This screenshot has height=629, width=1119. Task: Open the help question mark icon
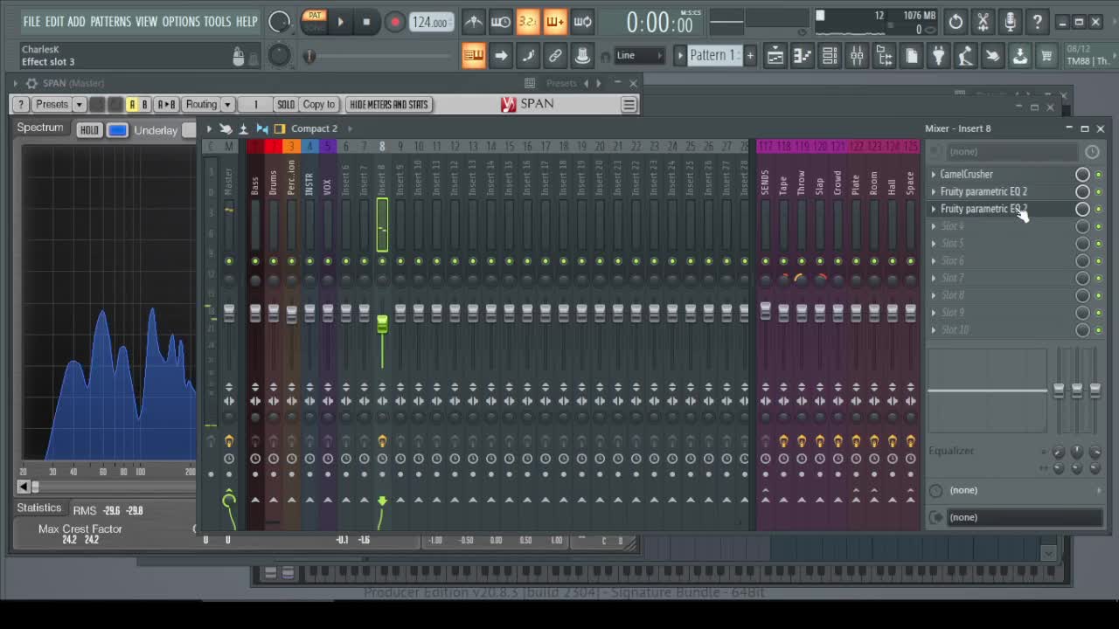(1037, 22)
